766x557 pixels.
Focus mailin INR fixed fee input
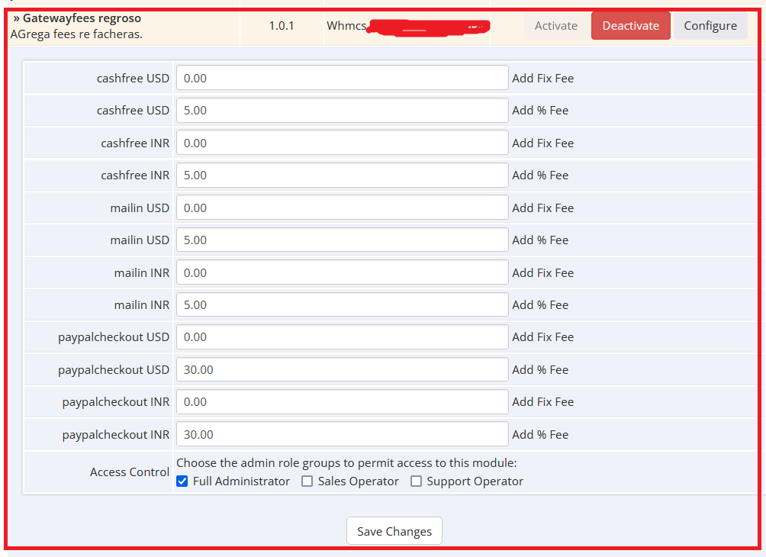pyautogui.click(x=342, y=272)
